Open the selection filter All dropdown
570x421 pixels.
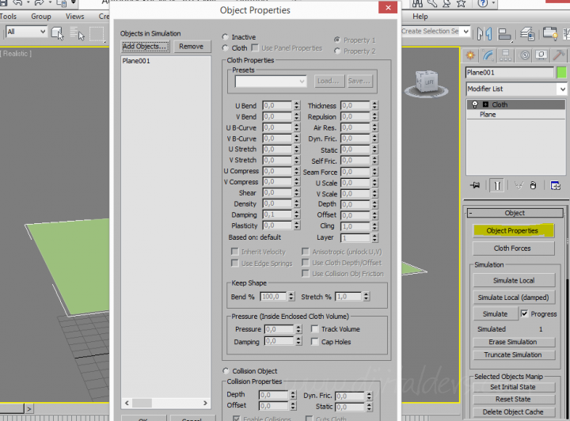pyautogui.click(x=25, y=32)
